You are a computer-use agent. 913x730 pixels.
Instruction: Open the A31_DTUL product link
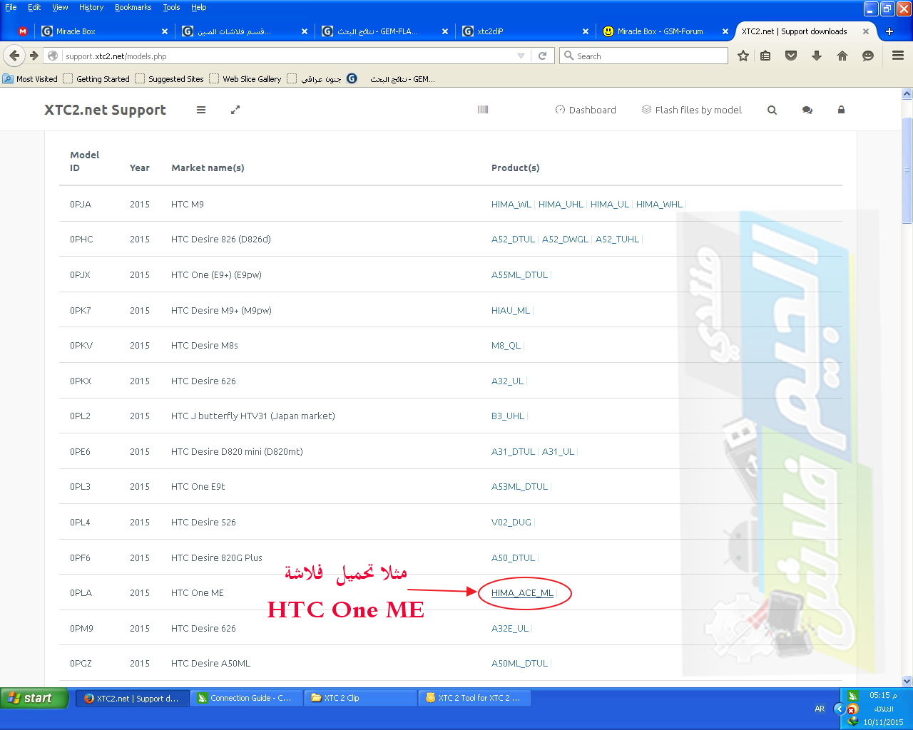click(513, 452)
